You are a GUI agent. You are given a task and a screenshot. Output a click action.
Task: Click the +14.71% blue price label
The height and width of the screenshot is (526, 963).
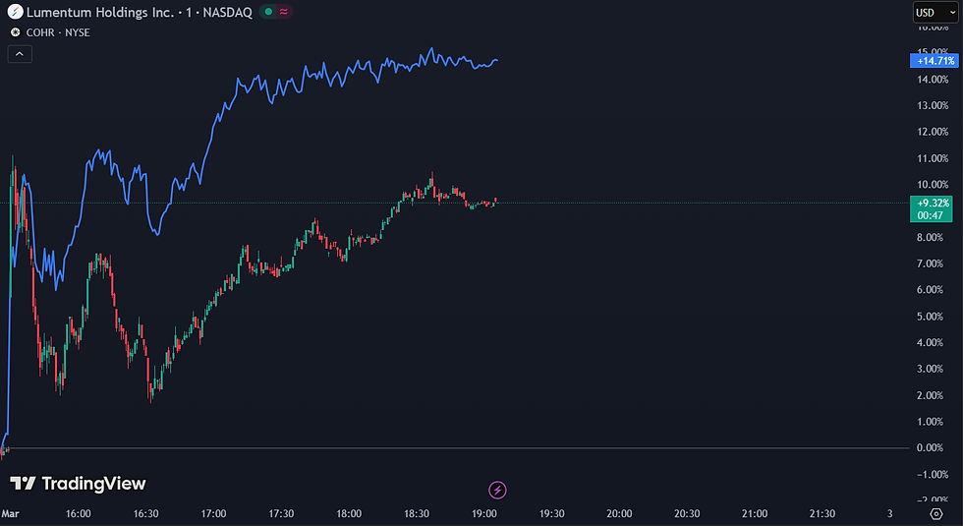click(x=934, y=61)
